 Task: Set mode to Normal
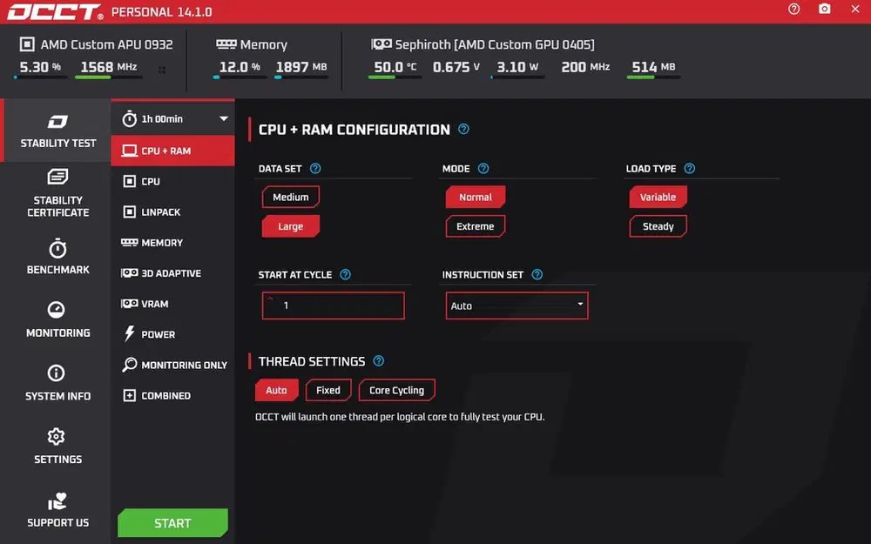coord(476,197)
